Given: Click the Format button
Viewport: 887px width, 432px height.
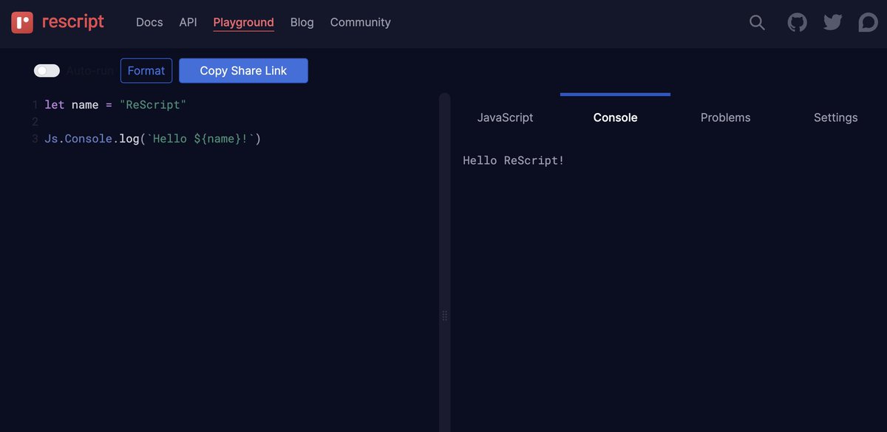Looking at the screenshot, I should point(146,71).
